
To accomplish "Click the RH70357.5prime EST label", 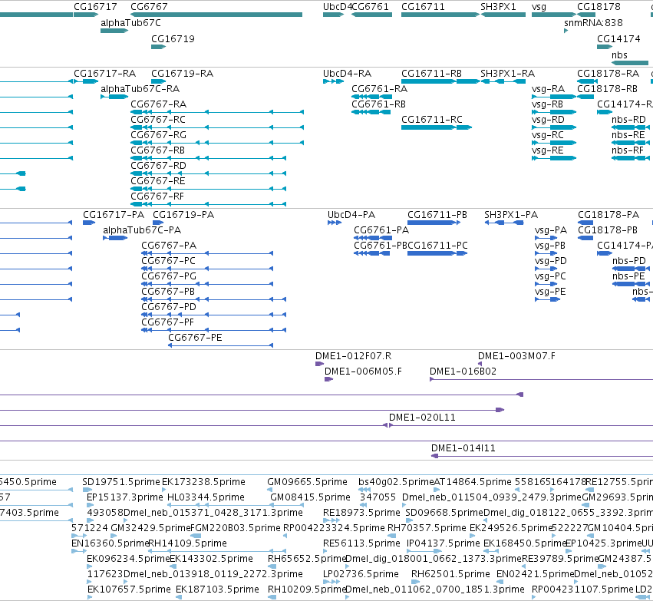I will click(x=427, y=527).
